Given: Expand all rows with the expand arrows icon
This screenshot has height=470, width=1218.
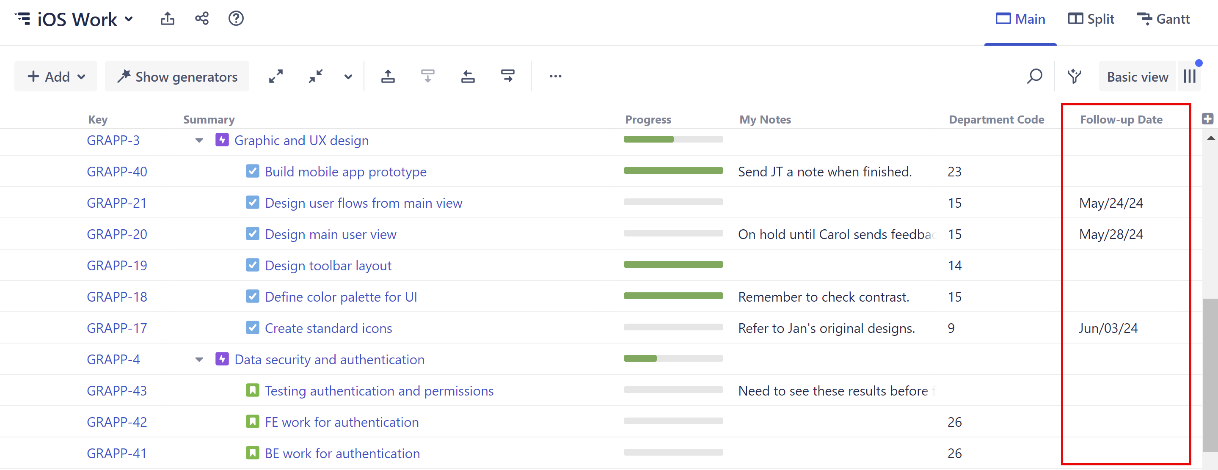Looking at the screenshot, I should click(276, 76).
